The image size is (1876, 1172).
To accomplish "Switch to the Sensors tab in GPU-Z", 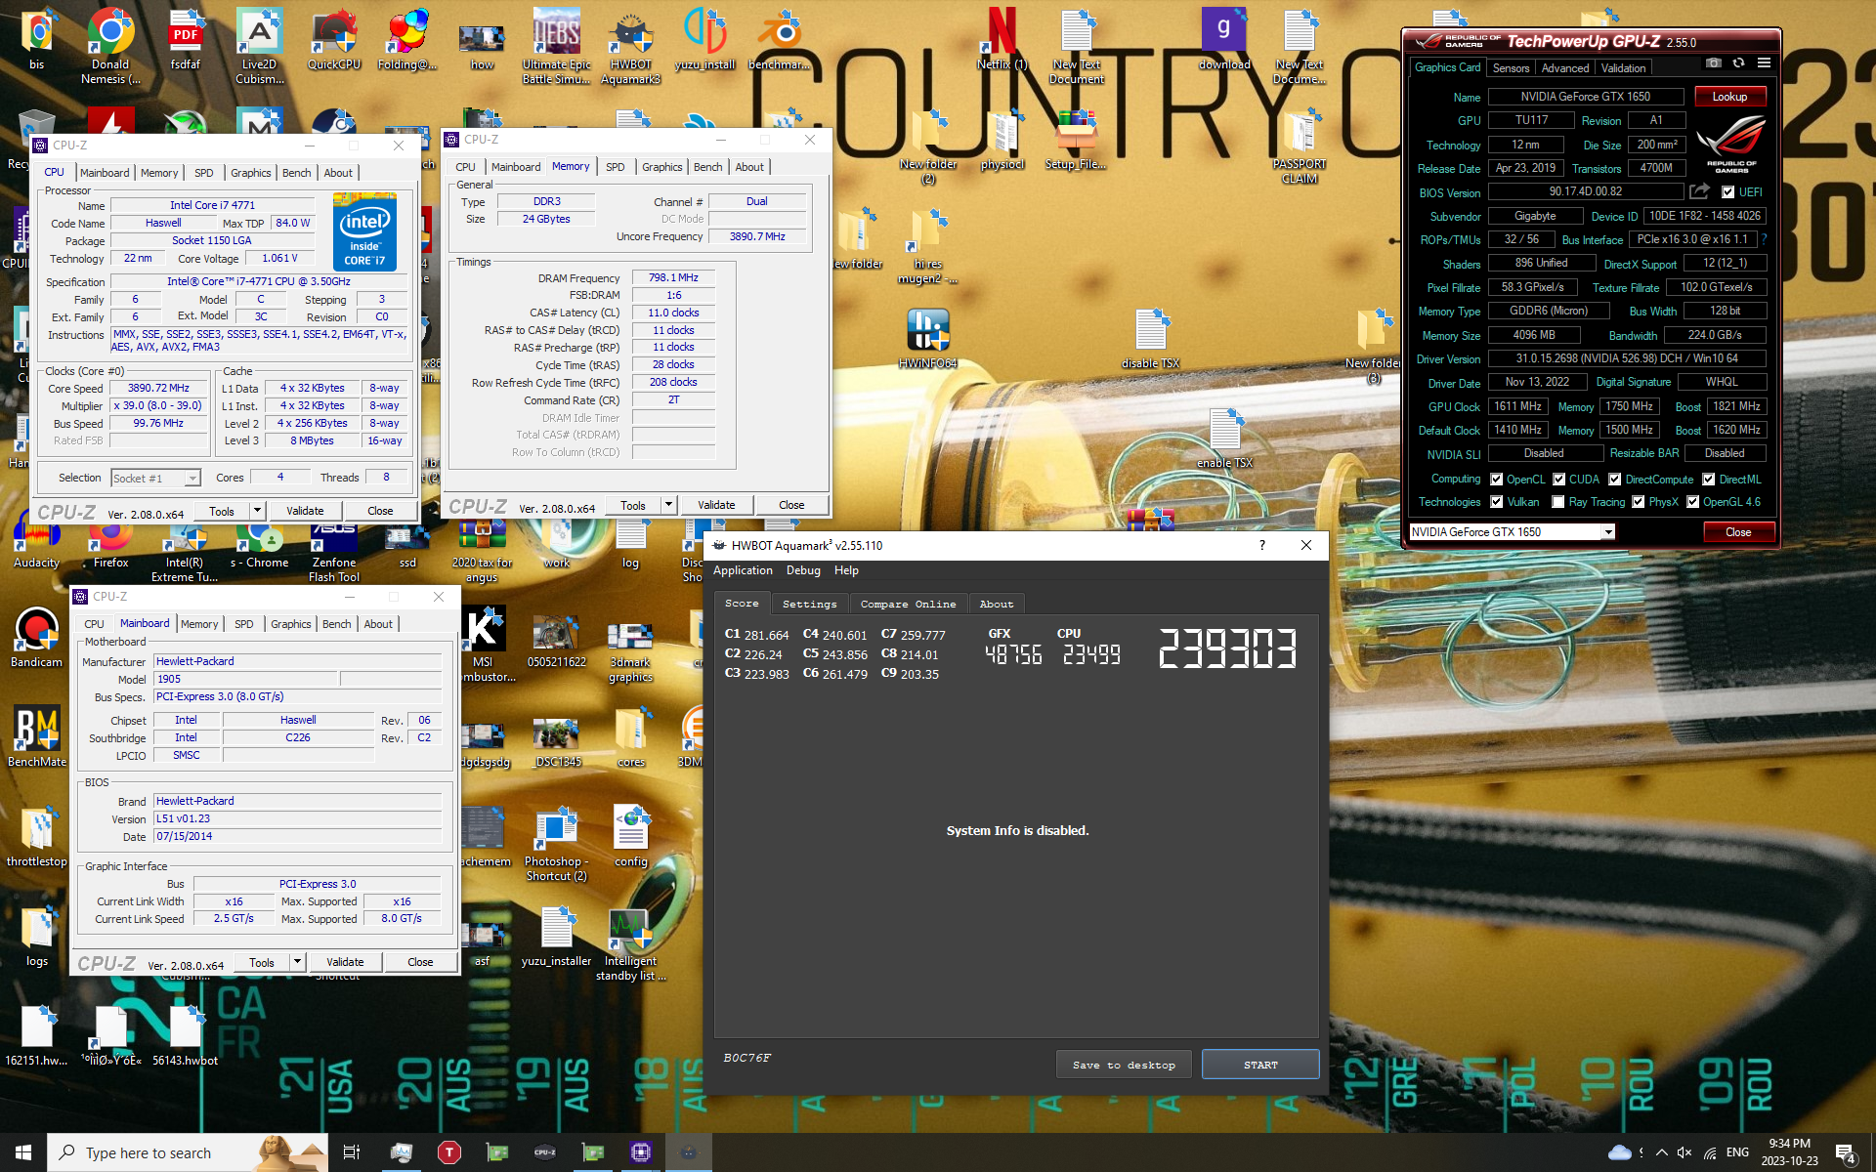I will pyautogui.click(x=1511, y=68).
